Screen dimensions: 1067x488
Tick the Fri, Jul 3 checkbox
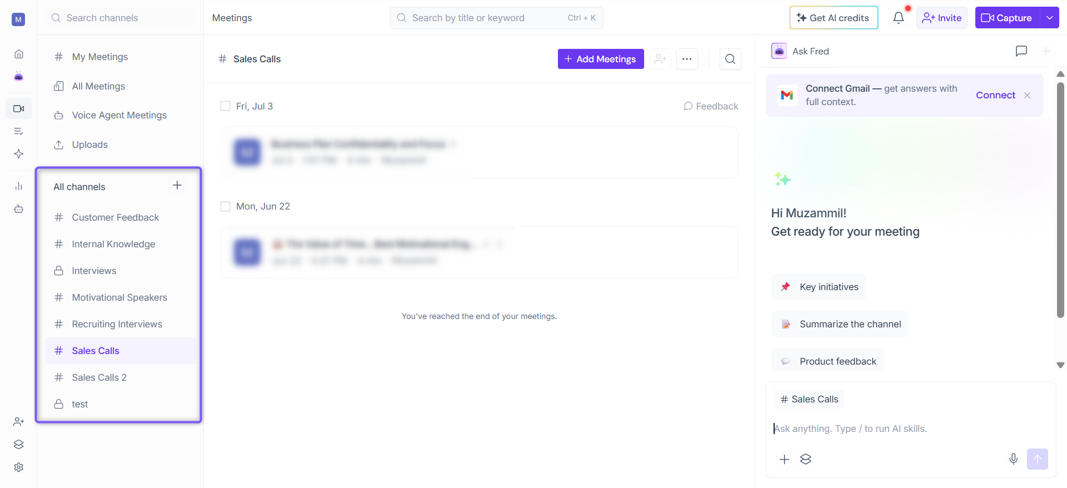(x=225, y=106)
